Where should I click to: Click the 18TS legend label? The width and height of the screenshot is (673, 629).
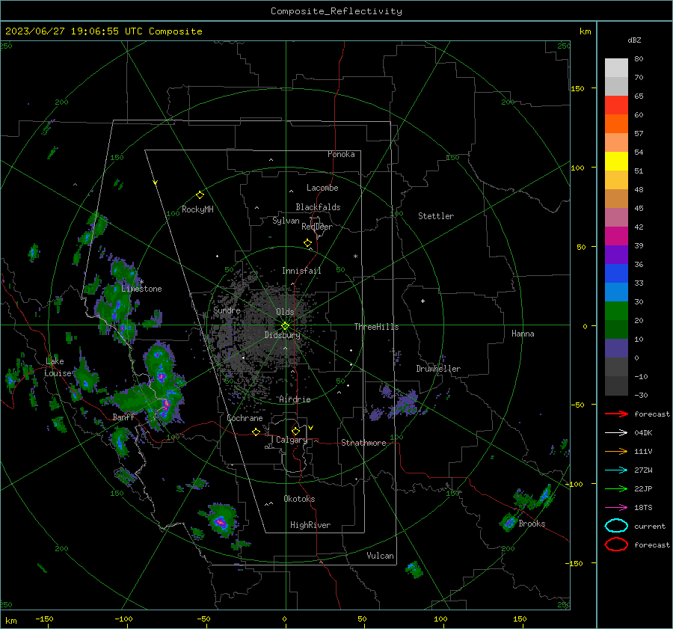[x=643, y=508]
